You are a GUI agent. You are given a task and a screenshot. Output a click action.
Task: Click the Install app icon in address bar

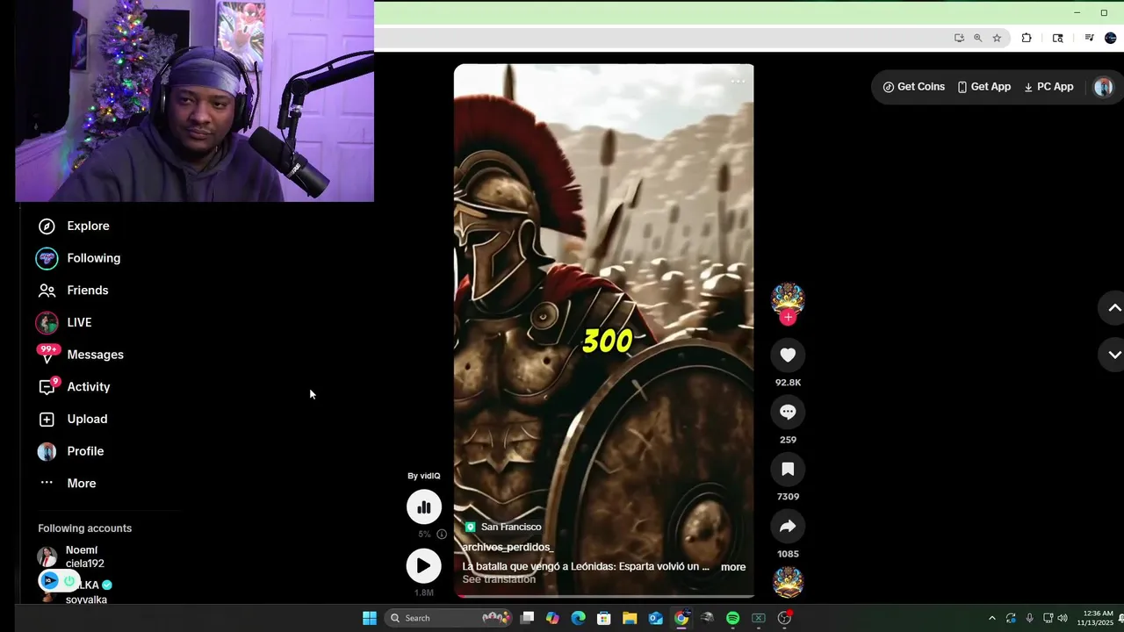coord(959,38)
